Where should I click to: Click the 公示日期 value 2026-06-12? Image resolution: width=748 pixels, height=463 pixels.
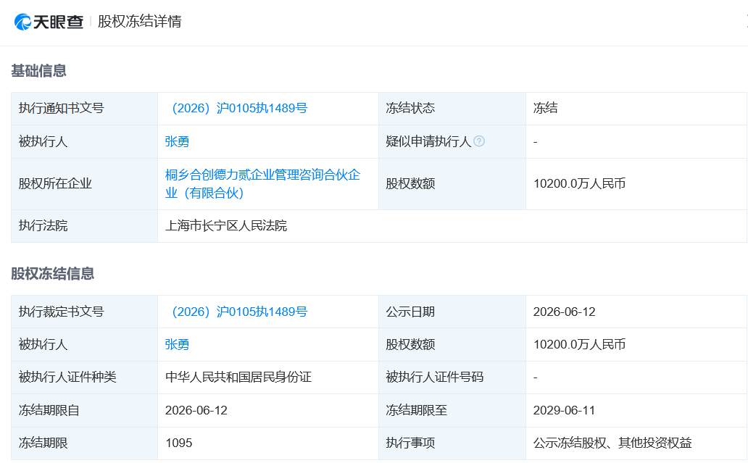point(565,312)
